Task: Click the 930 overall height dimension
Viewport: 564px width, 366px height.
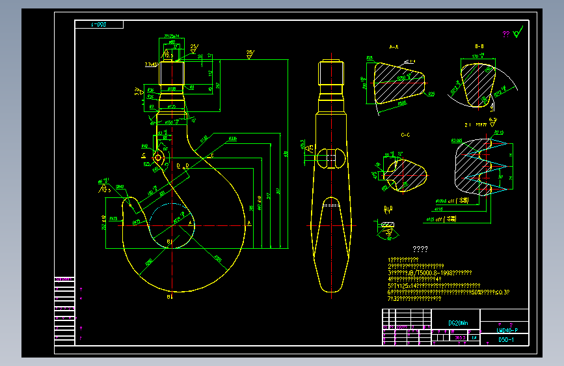Action: (x=286, y=154)
